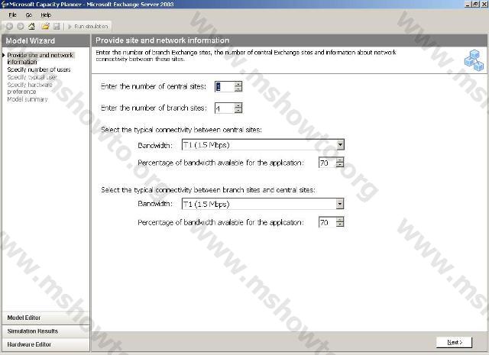Minimize the Capacity Planner window
The image size is (489, 355).
point(468,4)
